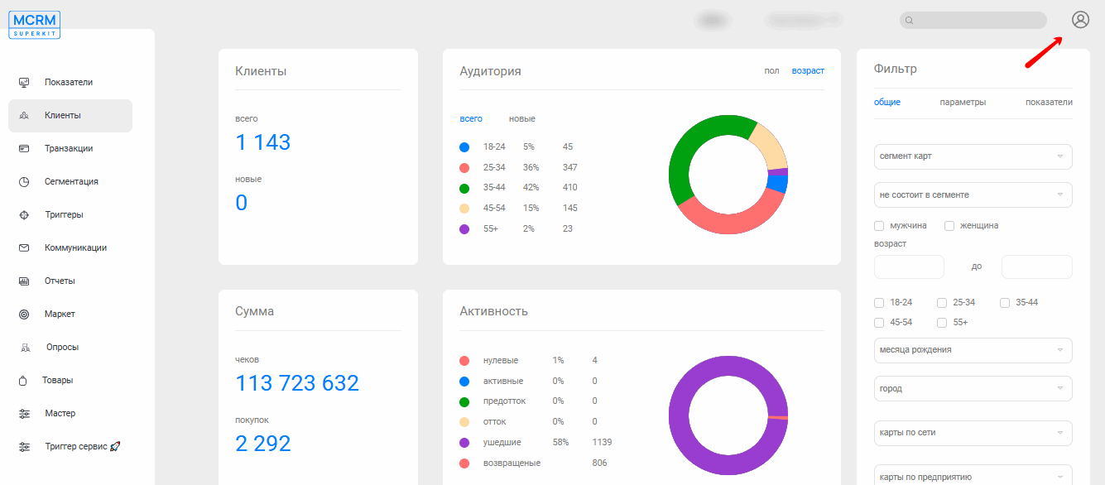Screen dimensions: 1105x485
Task: Select новые in audience panel
Action: pyautogui.click(x=522, y=119)
